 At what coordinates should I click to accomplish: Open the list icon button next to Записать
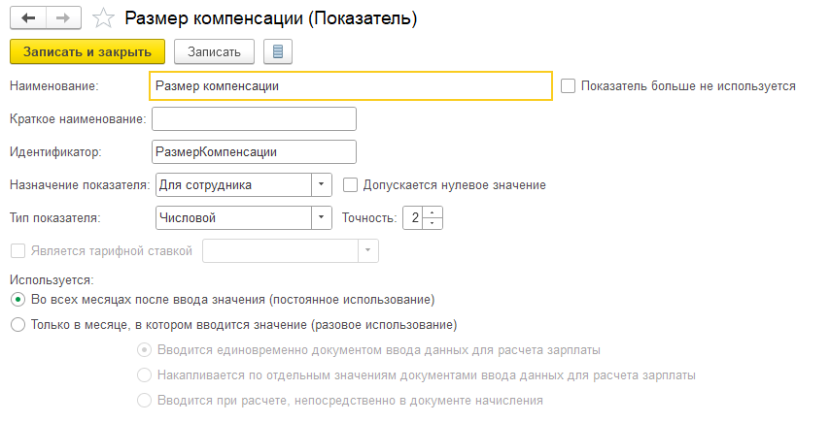coord(278,51)
